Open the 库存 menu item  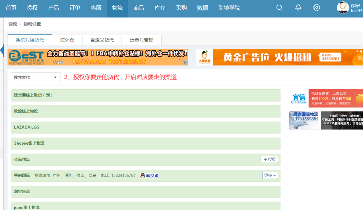[x=160, y=8]
